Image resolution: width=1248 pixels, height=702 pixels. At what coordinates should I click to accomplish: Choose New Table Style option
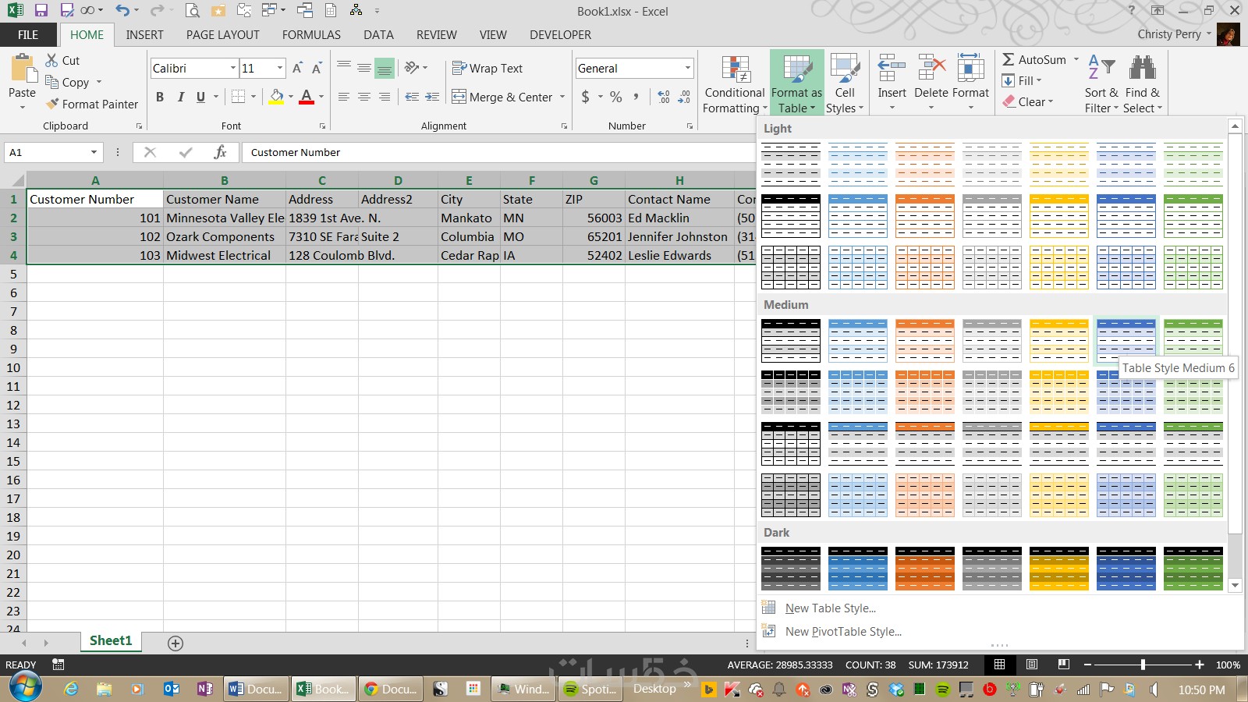click(x=830, y=608)
